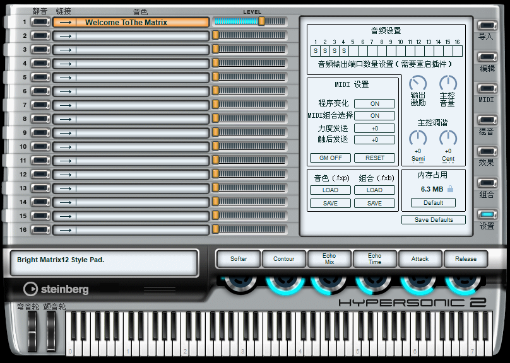The height and width of the screenshot is (363, 510).
Task: Click the link arrow of slot 1
Action: click(x=66, y=23)
